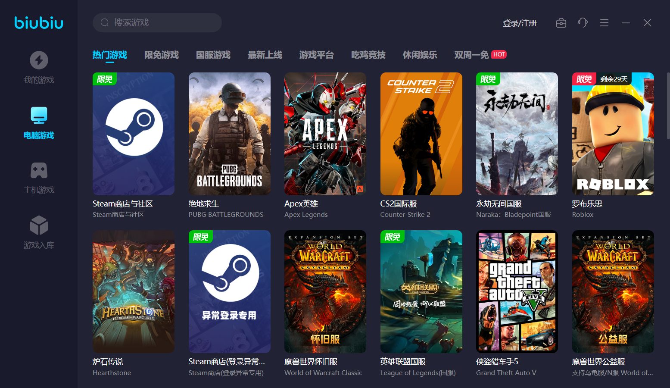Open 我的游戏 lightning icon in sidebar
The image size is (670, 388).
[39, 60]
